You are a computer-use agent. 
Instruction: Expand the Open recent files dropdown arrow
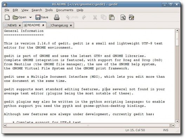click(31, 18)
